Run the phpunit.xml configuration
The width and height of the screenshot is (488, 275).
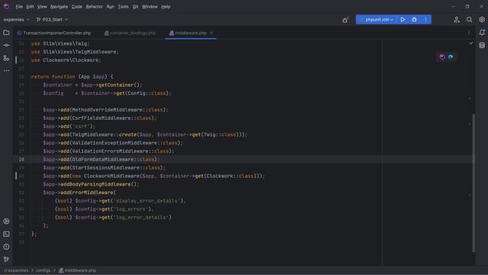coord(403,20)
